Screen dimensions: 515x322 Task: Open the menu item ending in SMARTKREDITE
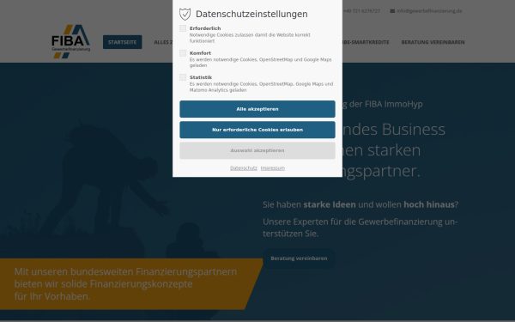[366, 42]
